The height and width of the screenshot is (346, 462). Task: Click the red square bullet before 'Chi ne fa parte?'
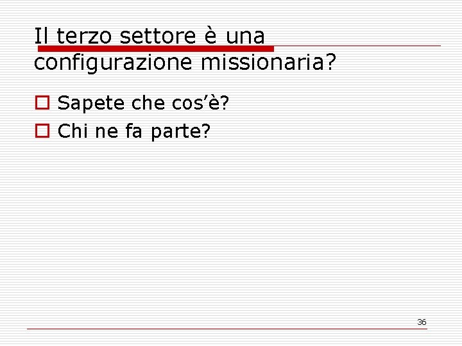point(42,131)
